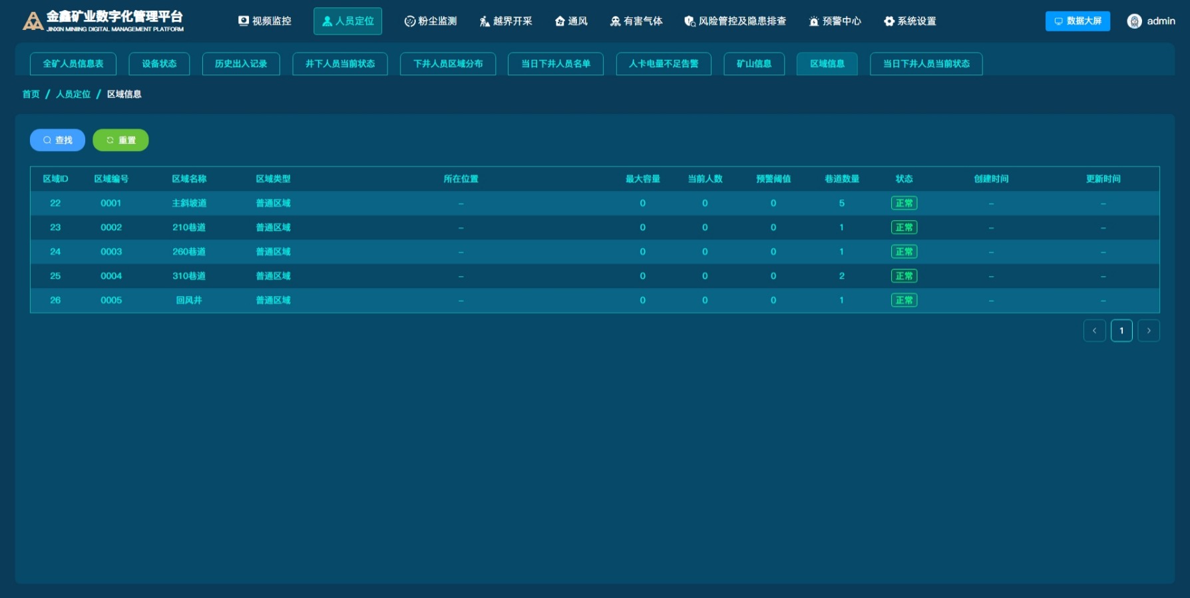The height and width of the screenshot is (598, 1190).
Task: Click the admin user avatar
Action: tap(1134, 21)
